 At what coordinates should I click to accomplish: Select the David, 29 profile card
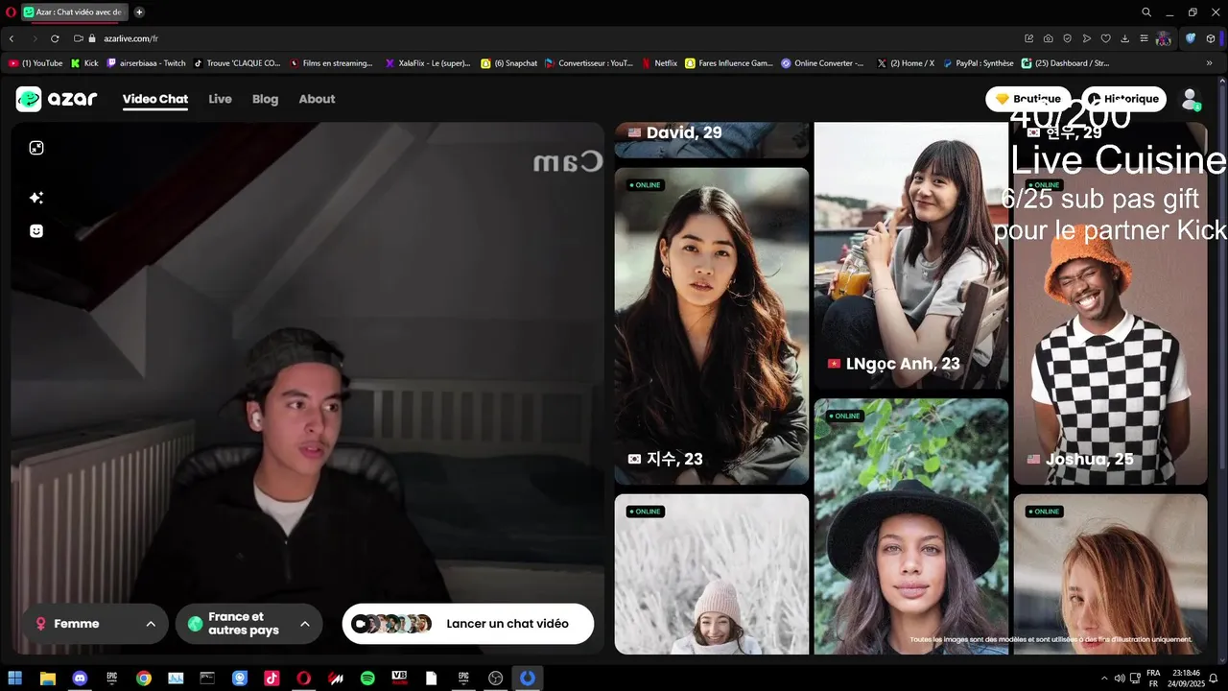[712, 139]
